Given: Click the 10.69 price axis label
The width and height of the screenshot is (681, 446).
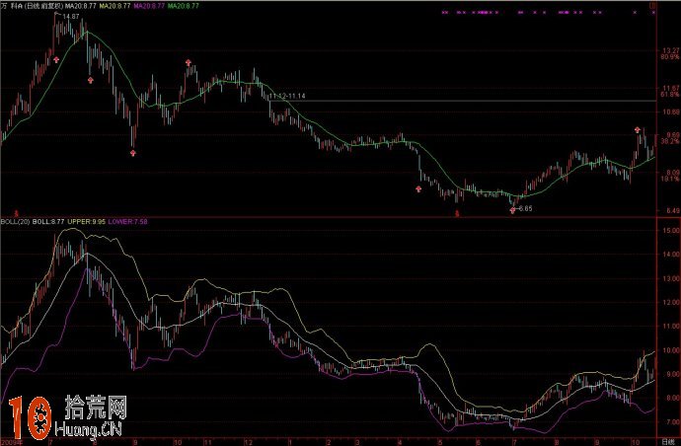Looking at the screenshot, I should [669, 111].
